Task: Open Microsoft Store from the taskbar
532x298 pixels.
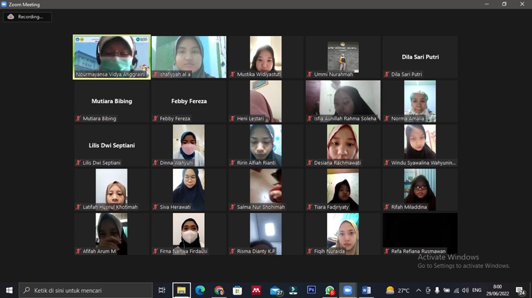Action: (238, 290)
